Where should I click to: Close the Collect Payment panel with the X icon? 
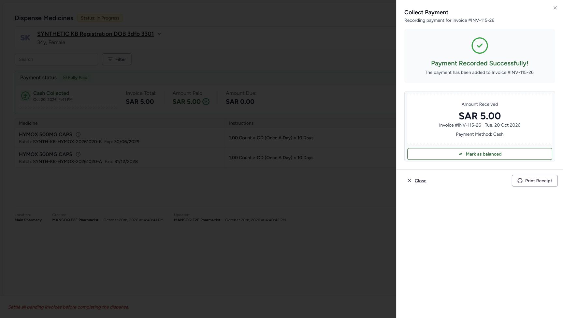click(555, 8)
